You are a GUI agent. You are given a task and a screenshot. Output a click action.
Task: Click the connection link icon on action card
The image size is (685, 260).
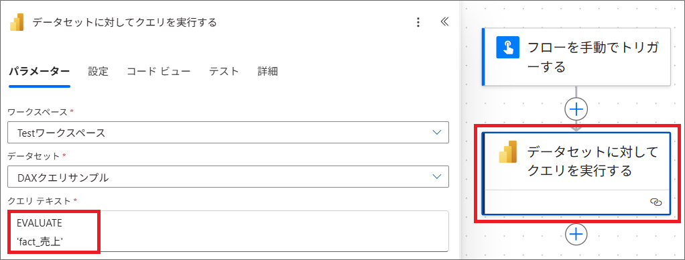click(x=656, y=202)
